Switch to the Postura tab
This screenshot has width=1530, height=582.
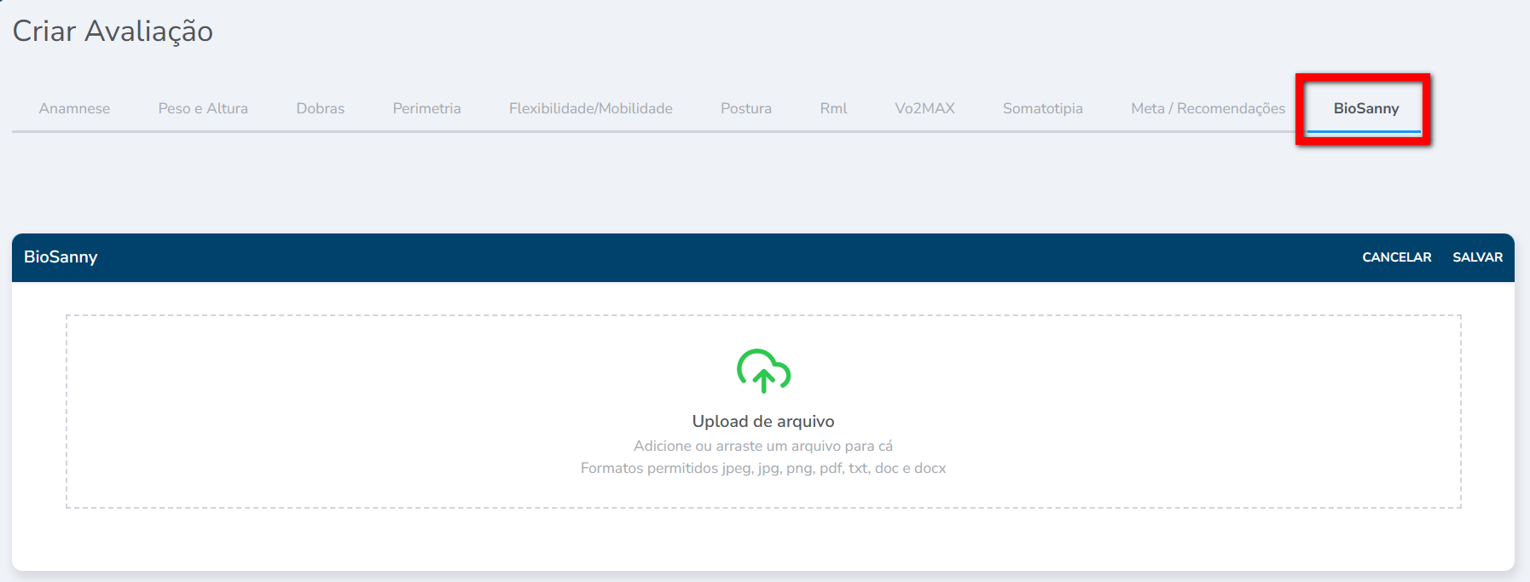(x=746, y=108)
